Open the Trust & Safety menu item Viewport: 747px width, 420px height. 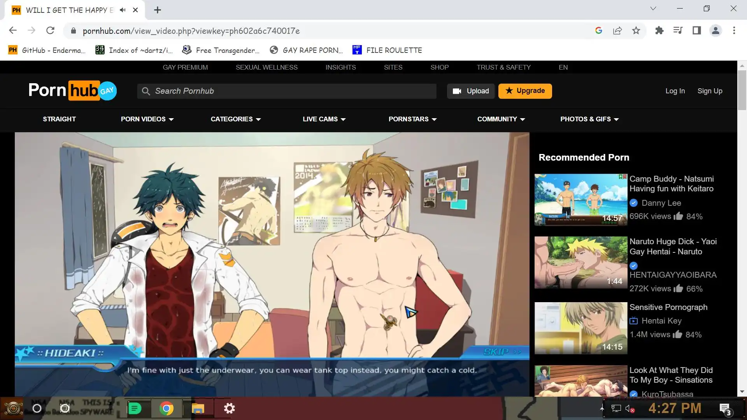coord(503,67)
